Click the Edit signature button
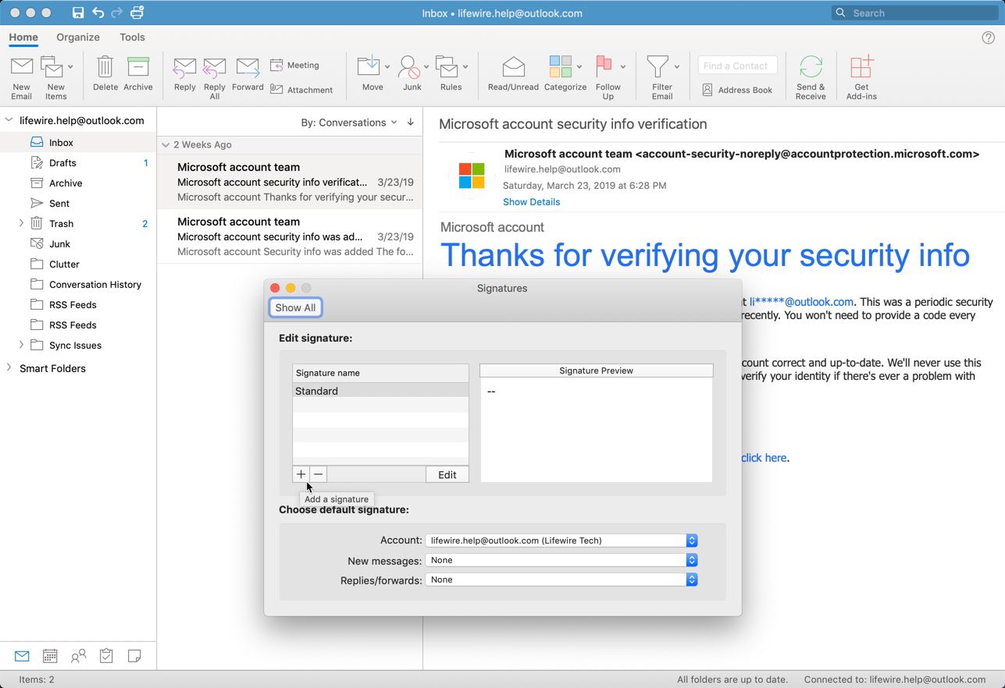The height and width of the screenshot is (688, 1005). point(447,474)
